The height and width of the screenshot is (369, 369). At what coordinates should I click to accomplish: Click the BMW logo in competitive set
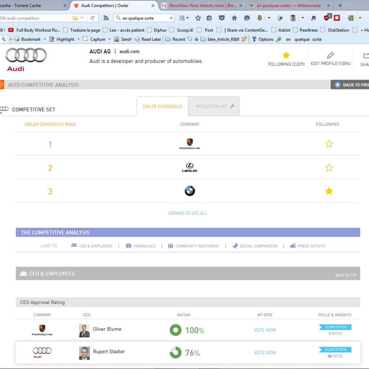tap(190, 191)
